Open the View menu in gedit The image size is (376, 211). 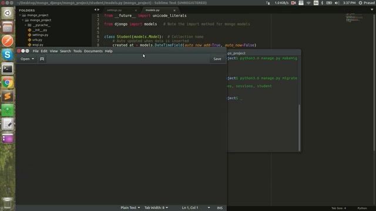pyautogui.click(x=53, y=51)
